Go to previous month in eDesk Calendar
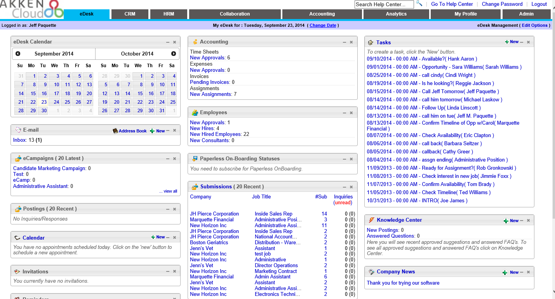Image resolution: width=555 pixels, height=299 pixels. click(x=18, y=54)
